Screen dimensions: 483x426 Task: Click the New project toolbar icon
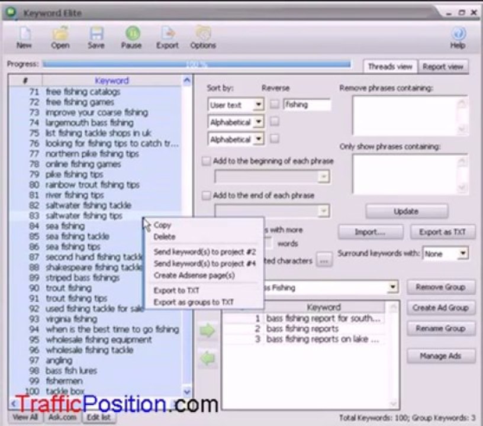(24, 37)
